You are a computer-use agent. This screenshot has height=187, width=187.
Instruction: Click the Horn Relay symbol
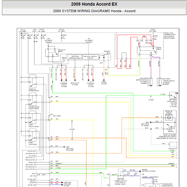click(x=147, y=50)
